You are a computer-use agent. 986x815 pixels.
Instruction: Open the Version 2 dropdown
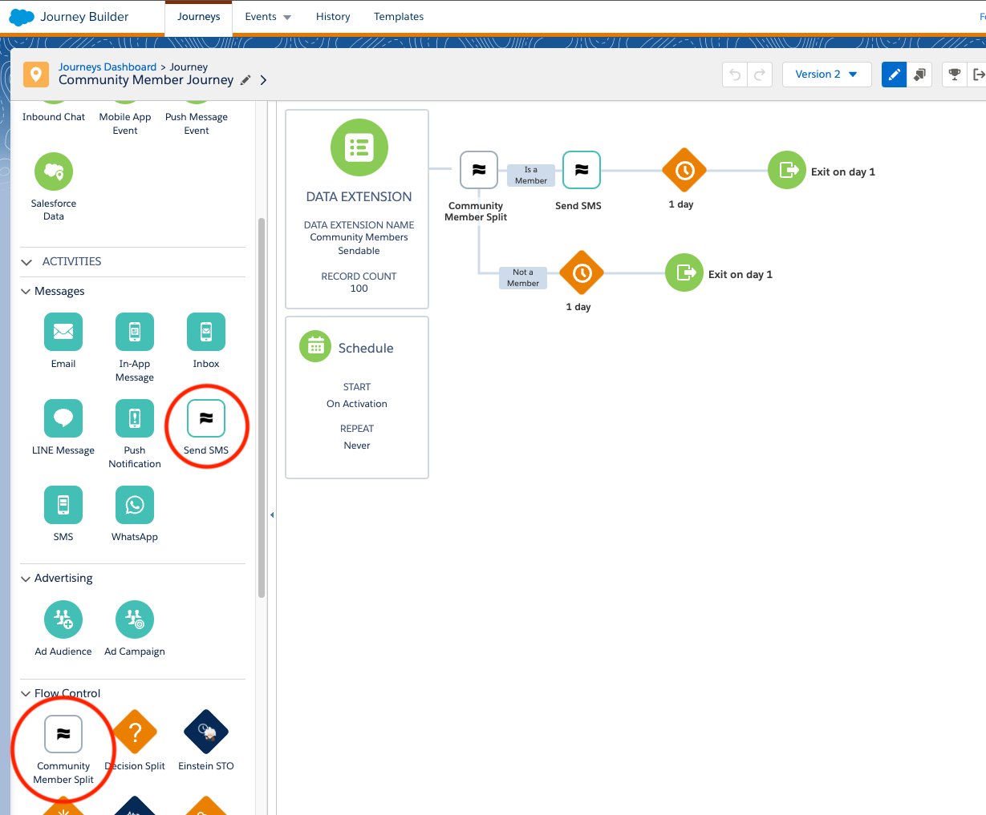point(826,75)
